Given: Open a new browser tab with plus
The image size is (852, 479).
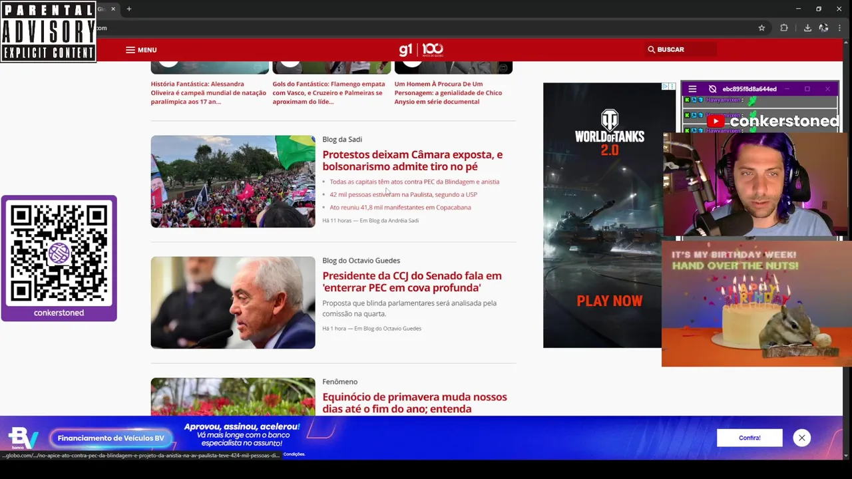Looking at the screenshot, I should tap(129, 9).
